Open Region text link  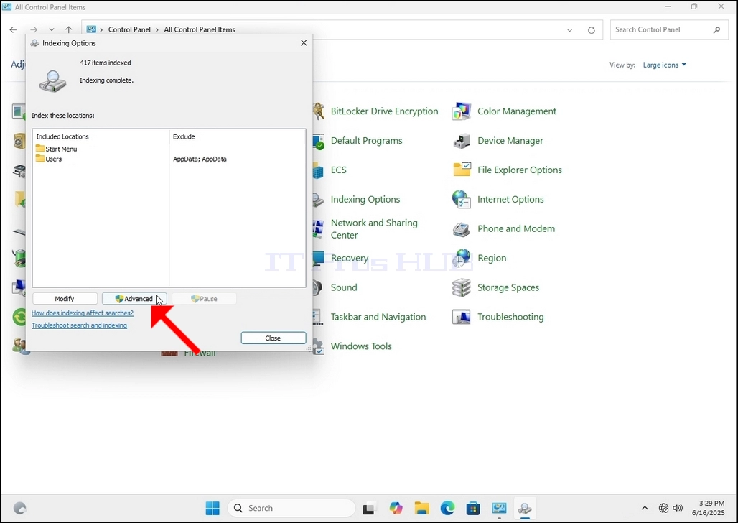pos(492,258)
